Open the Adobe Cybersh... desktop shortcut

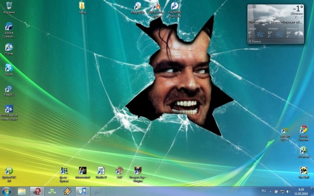pyautogui.click(x=9, y=31)
